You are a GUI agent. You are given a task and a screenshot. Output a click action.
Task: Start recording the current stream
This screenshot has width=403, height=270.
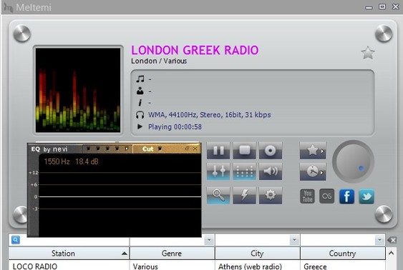coord(271,151)
